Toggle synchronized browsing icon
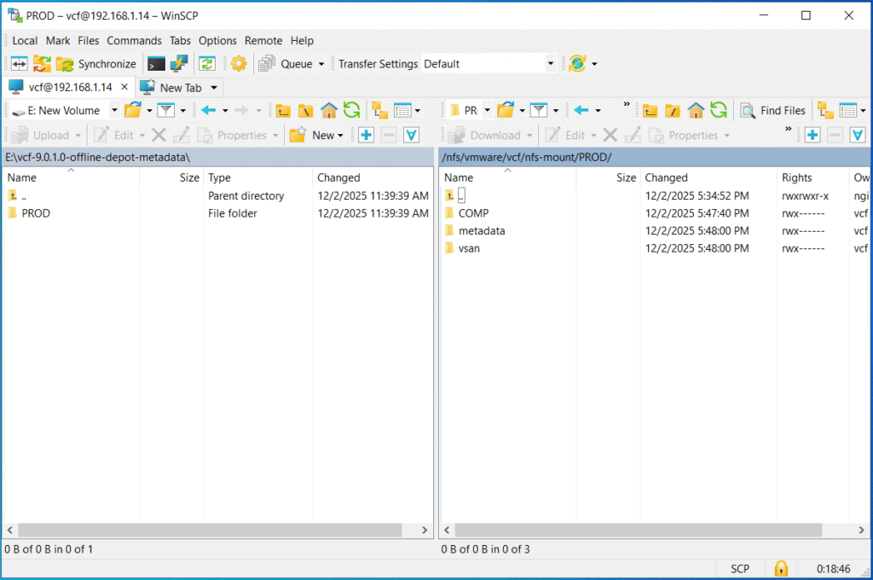Image resolution: width=873 pixels, height=580 pixels. (206, 64)
